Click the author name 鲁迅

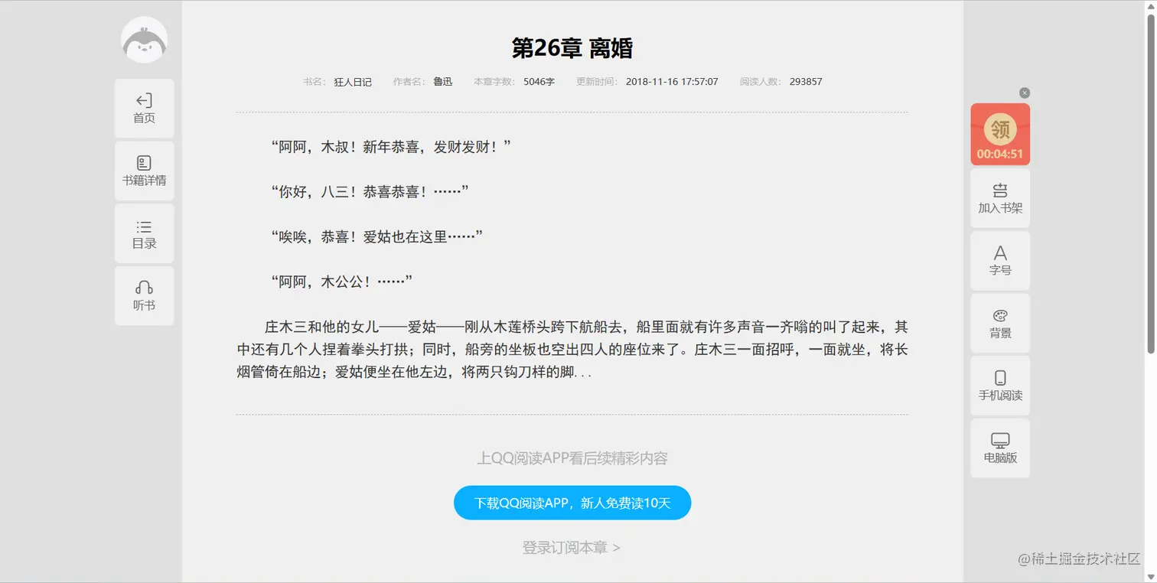point(443,82)
